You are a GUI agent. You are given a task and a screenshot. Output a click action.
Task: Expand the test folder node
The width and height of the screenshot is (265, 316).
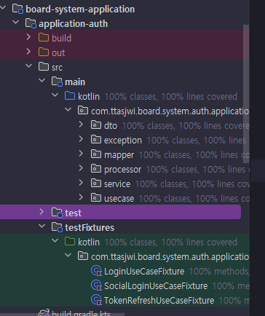pos(41,212)
